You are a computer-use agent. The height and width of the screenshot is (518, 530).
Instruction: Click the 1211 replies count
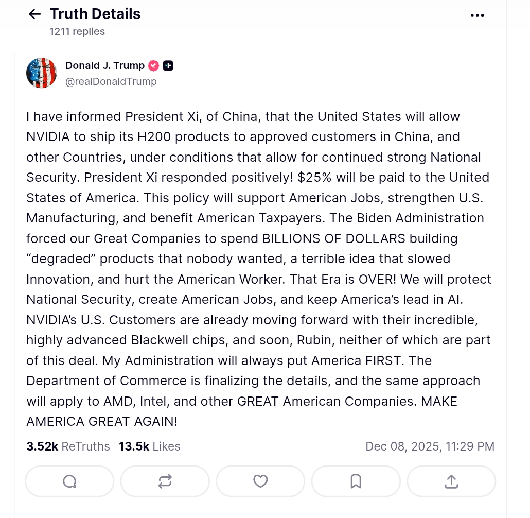point(77,31)
